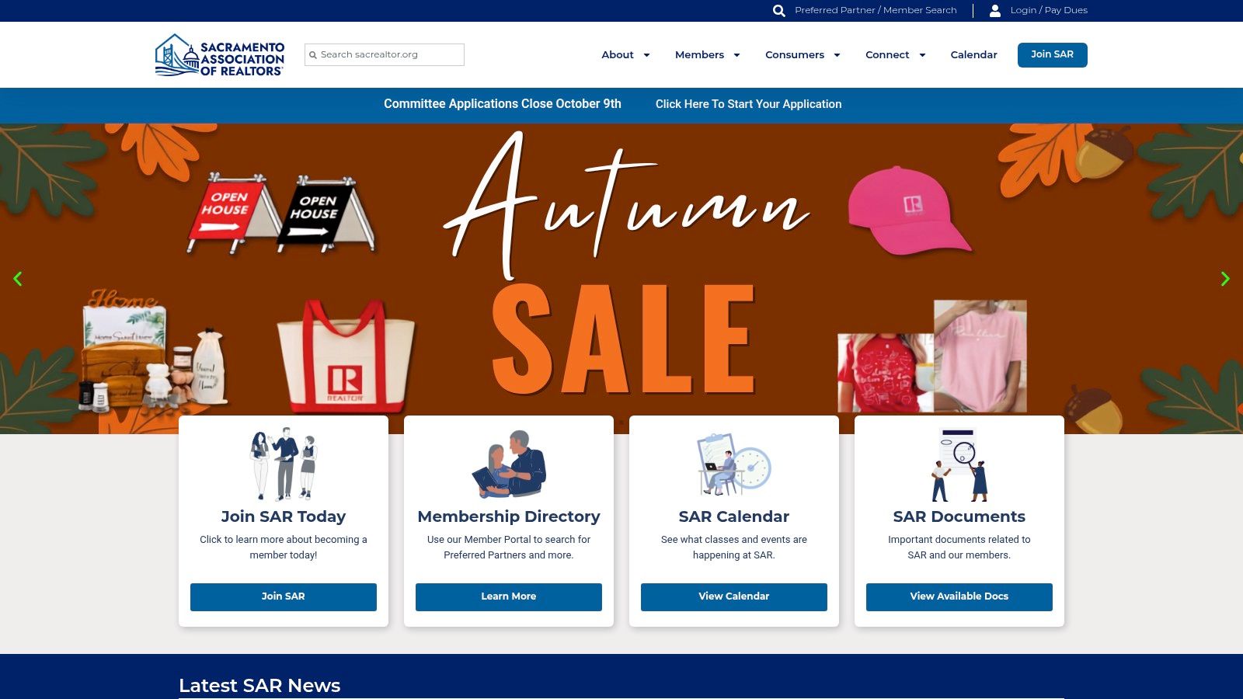Open the Calendar menu item
Viewport: 1243px width, 699px height.
(973, 55)
